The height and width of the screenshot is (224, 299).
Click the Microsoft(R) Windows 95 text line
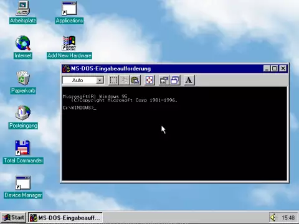(x=95, y=96)
